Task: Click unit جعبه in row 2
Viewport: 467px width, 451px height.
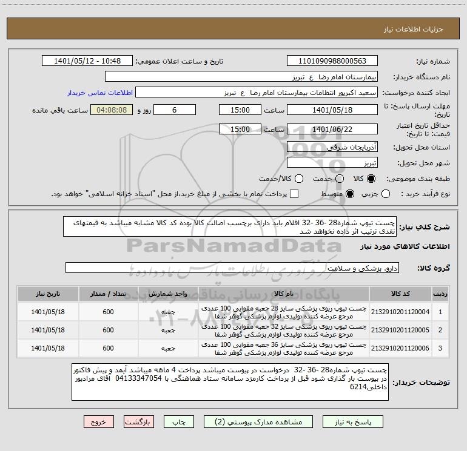Action: point(168,331)
